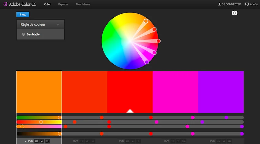Click magenta dot on first slider row
The image size is (260, 144).
tap(192, 117)
